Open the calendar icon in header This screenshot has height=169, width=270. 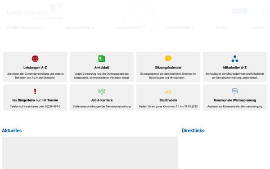point(263,11)
